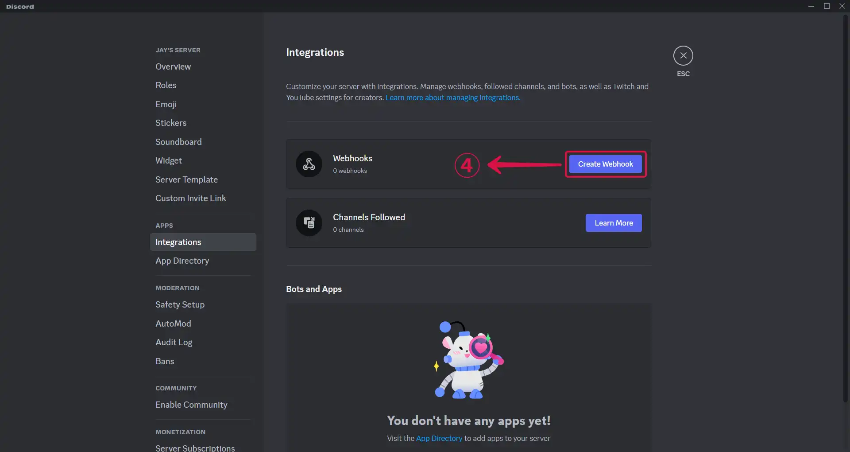
Task: Click the Webhooks icon
Action: tap(309, 164)
